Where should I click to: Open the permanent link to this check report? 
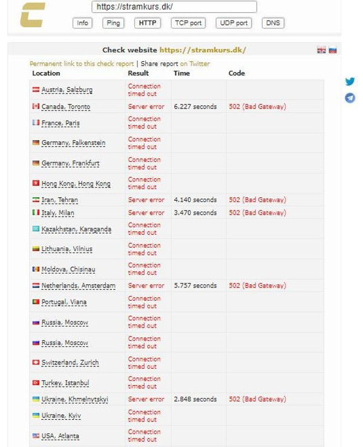click(x=82, y=64)
